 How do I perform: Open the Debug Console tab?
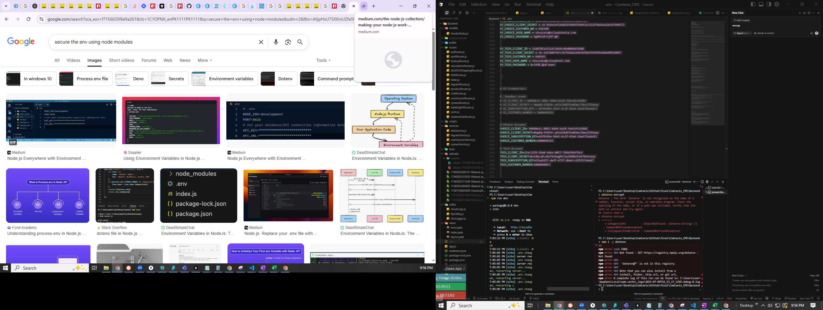(526, 182)
